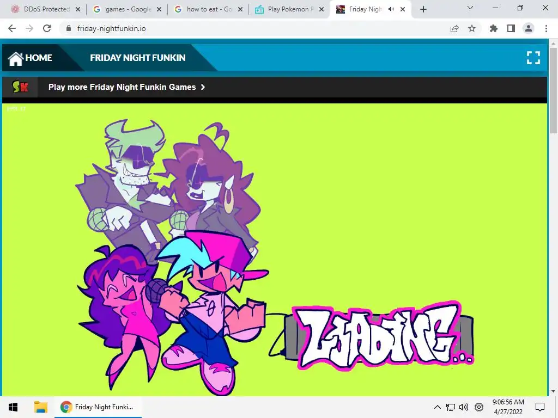
Task: Click the SK logo icon
Action: (x=20, y=87)
